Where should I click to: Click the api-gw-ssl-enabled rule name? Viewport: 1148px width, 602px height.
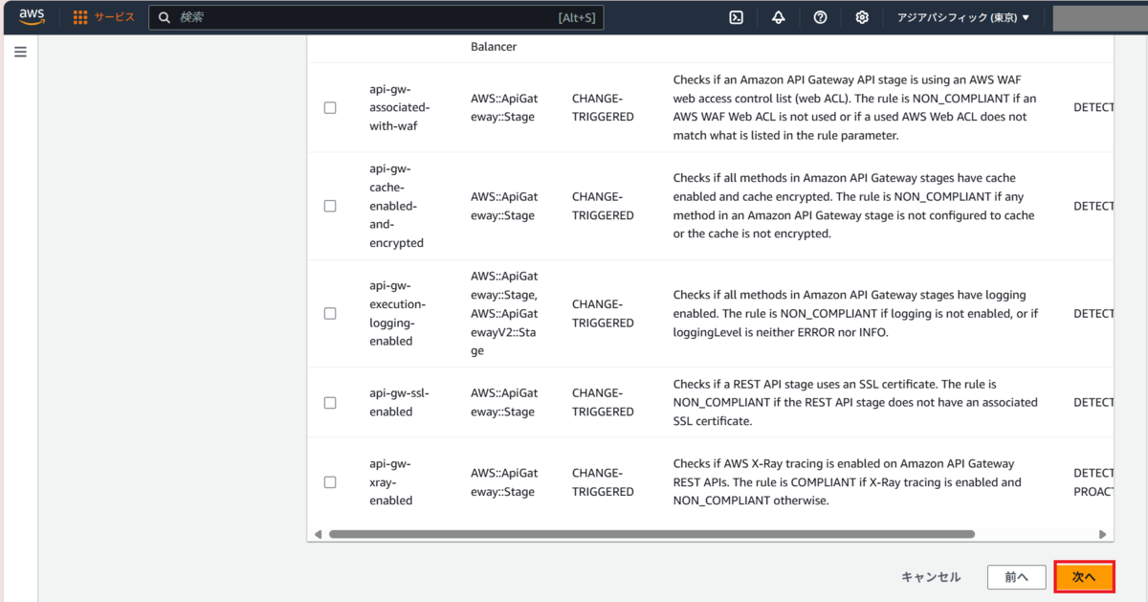(399, 402)
